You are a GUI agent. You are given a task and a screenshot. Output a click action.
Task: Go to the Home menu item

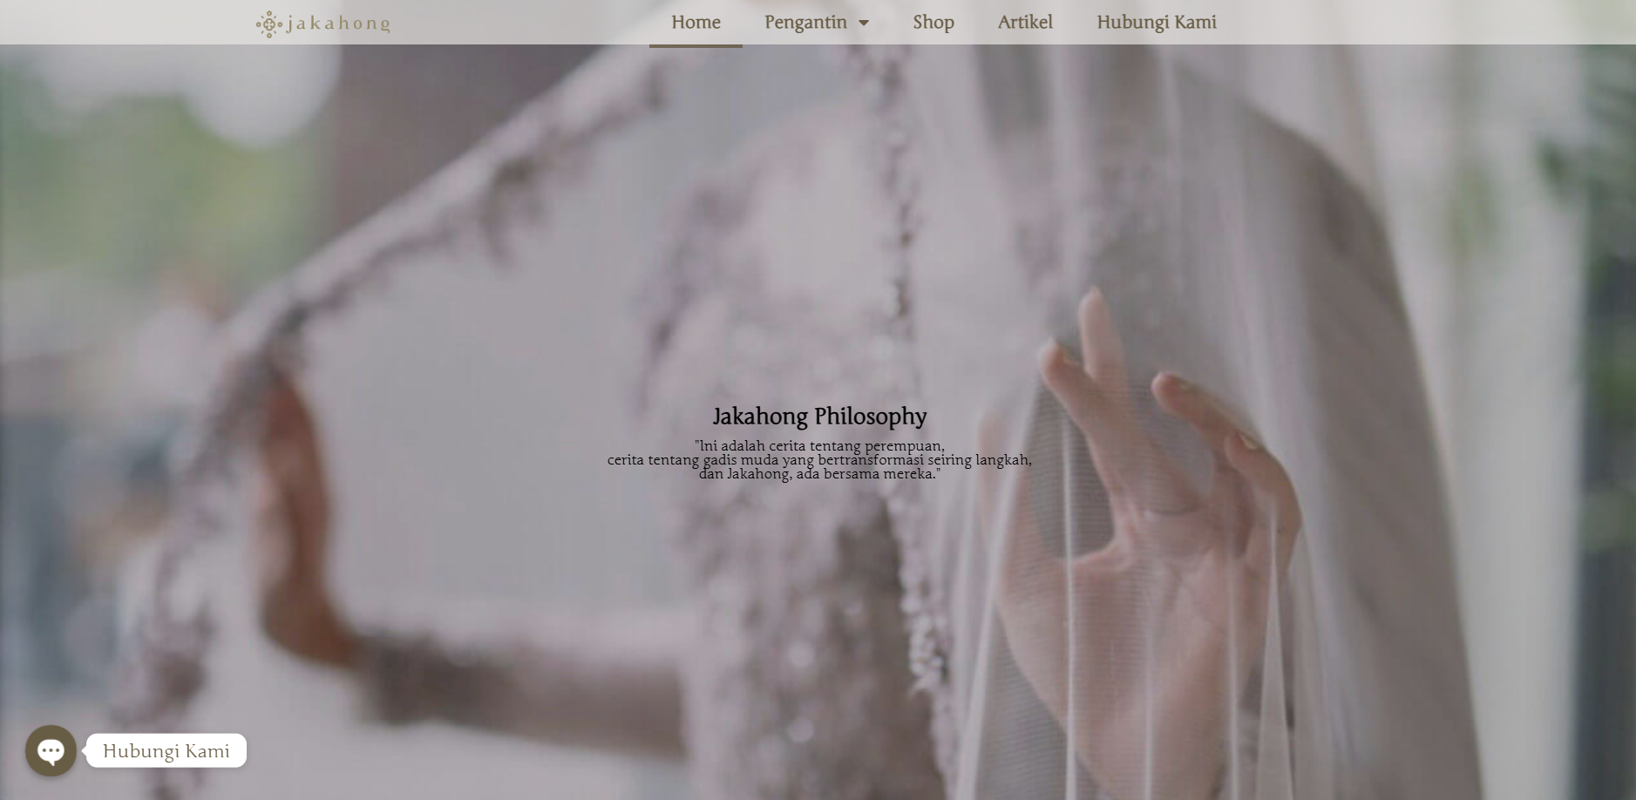(x=696, y=23)
